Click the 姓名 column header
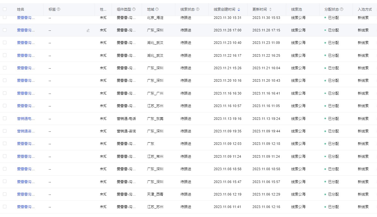 point(21,9)
